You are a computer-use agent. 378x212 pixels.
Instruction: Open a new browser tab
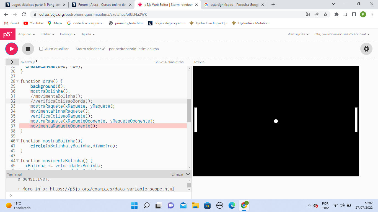[273, 5]
